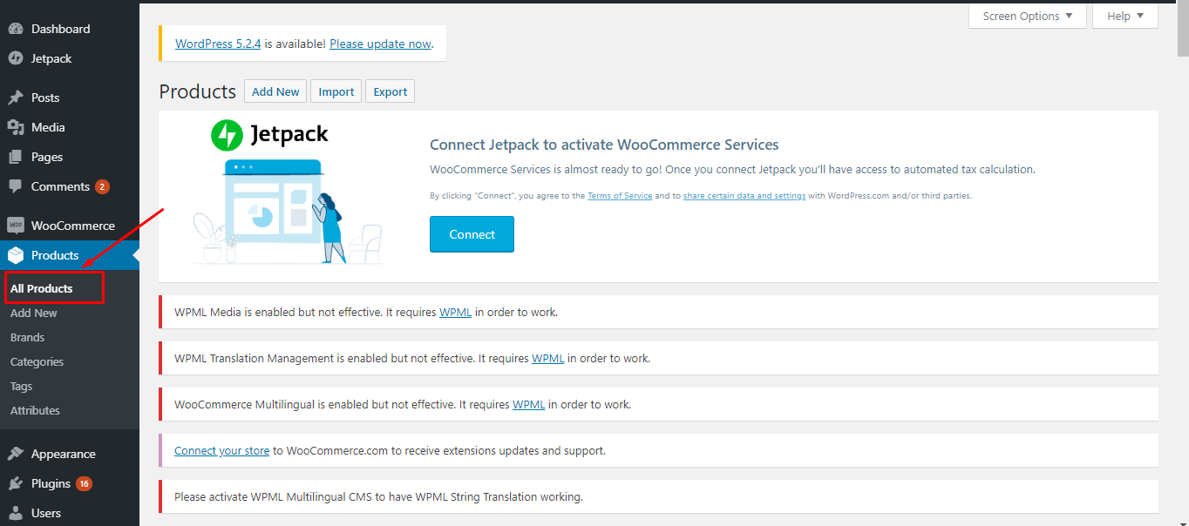Select the Products menu item
1189x526 pixels.
(x=70, y=255)
